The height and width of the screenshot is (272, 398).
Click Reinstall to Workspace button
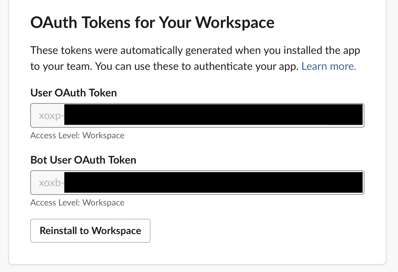click(90, 231)
